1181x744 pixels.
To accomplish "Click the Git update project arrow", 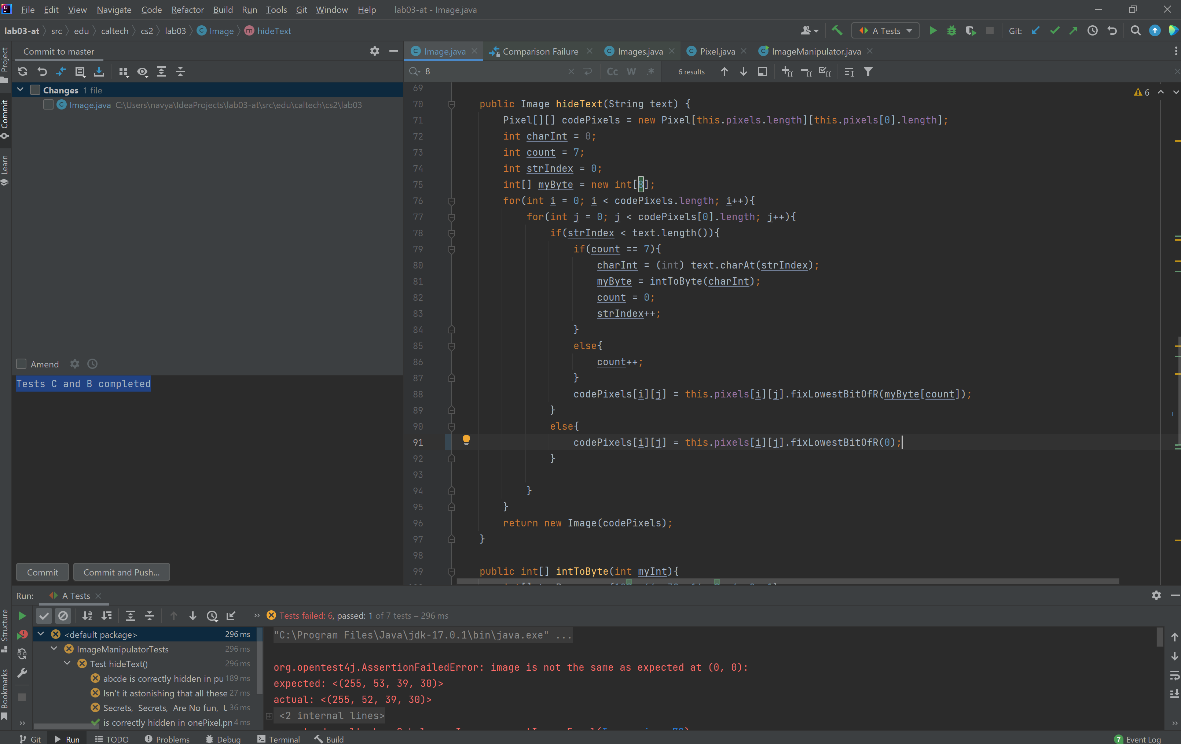I will pos(1035,31).
